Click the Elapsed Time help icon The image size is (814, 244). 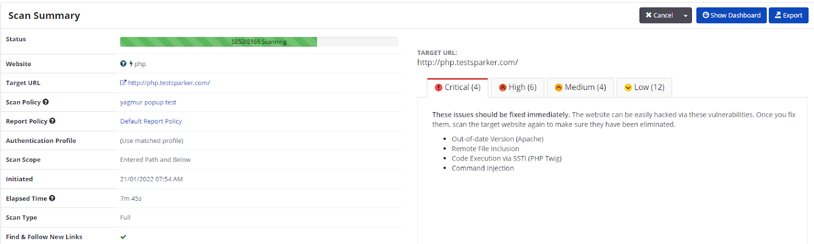tap(52, 198)
